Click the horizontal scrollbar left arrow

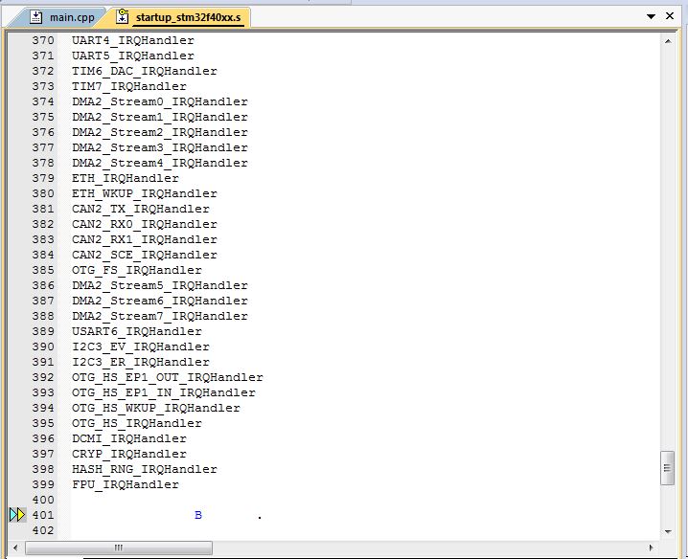coord(15,548)
